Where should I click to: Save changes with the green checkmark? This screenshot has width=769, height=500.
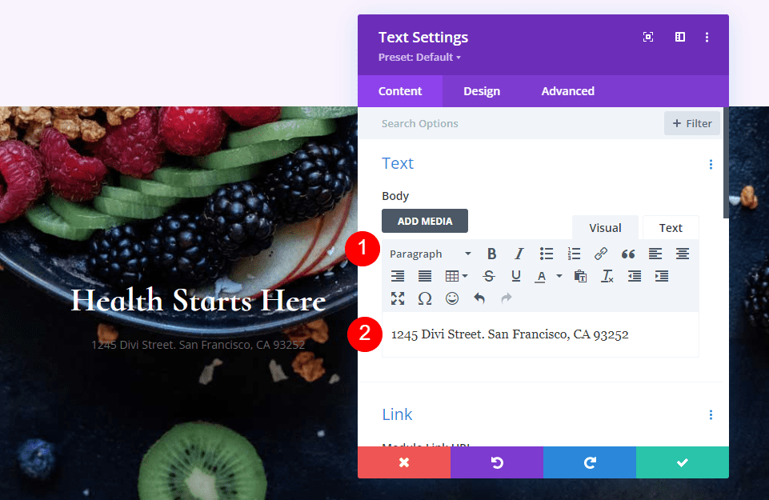click(x=682, y=462)
